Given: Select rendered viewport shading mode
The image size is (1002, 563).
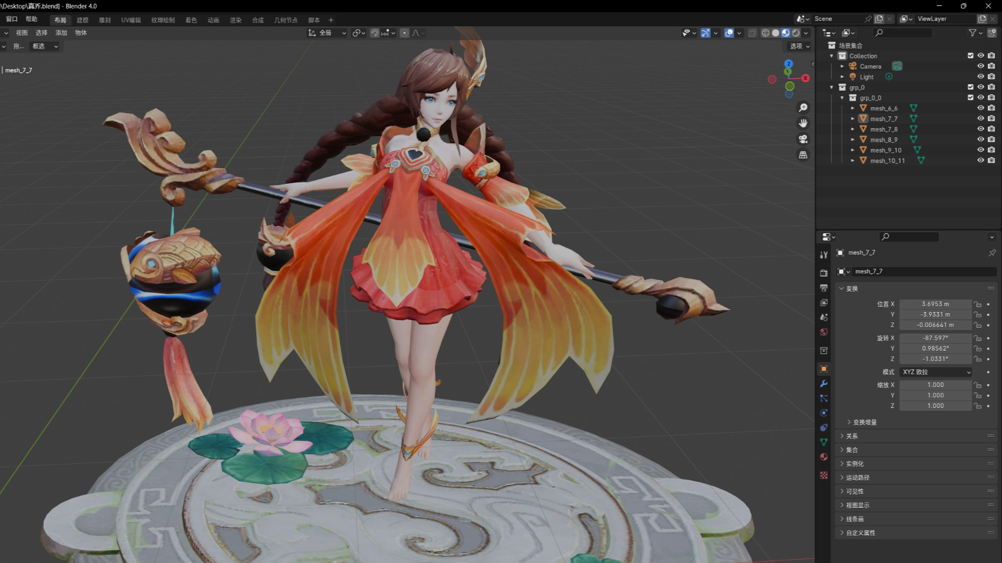Looking at the screenshot, I should coord(796,33).
